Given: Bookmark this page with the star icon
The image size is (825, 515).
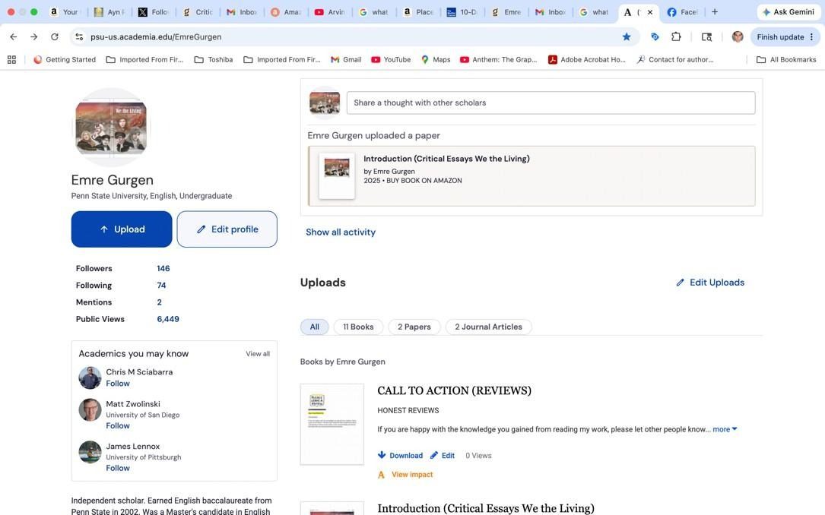Looking at the screenshot, I should coord(626,36).
